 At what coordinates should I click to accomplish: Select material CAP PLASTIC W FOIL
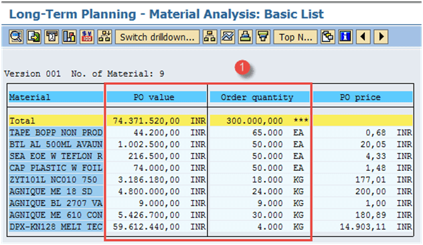[56, 168]
